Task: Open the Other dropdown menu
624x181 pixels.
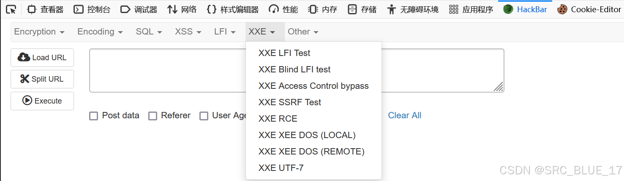Action: pos(303,32)
